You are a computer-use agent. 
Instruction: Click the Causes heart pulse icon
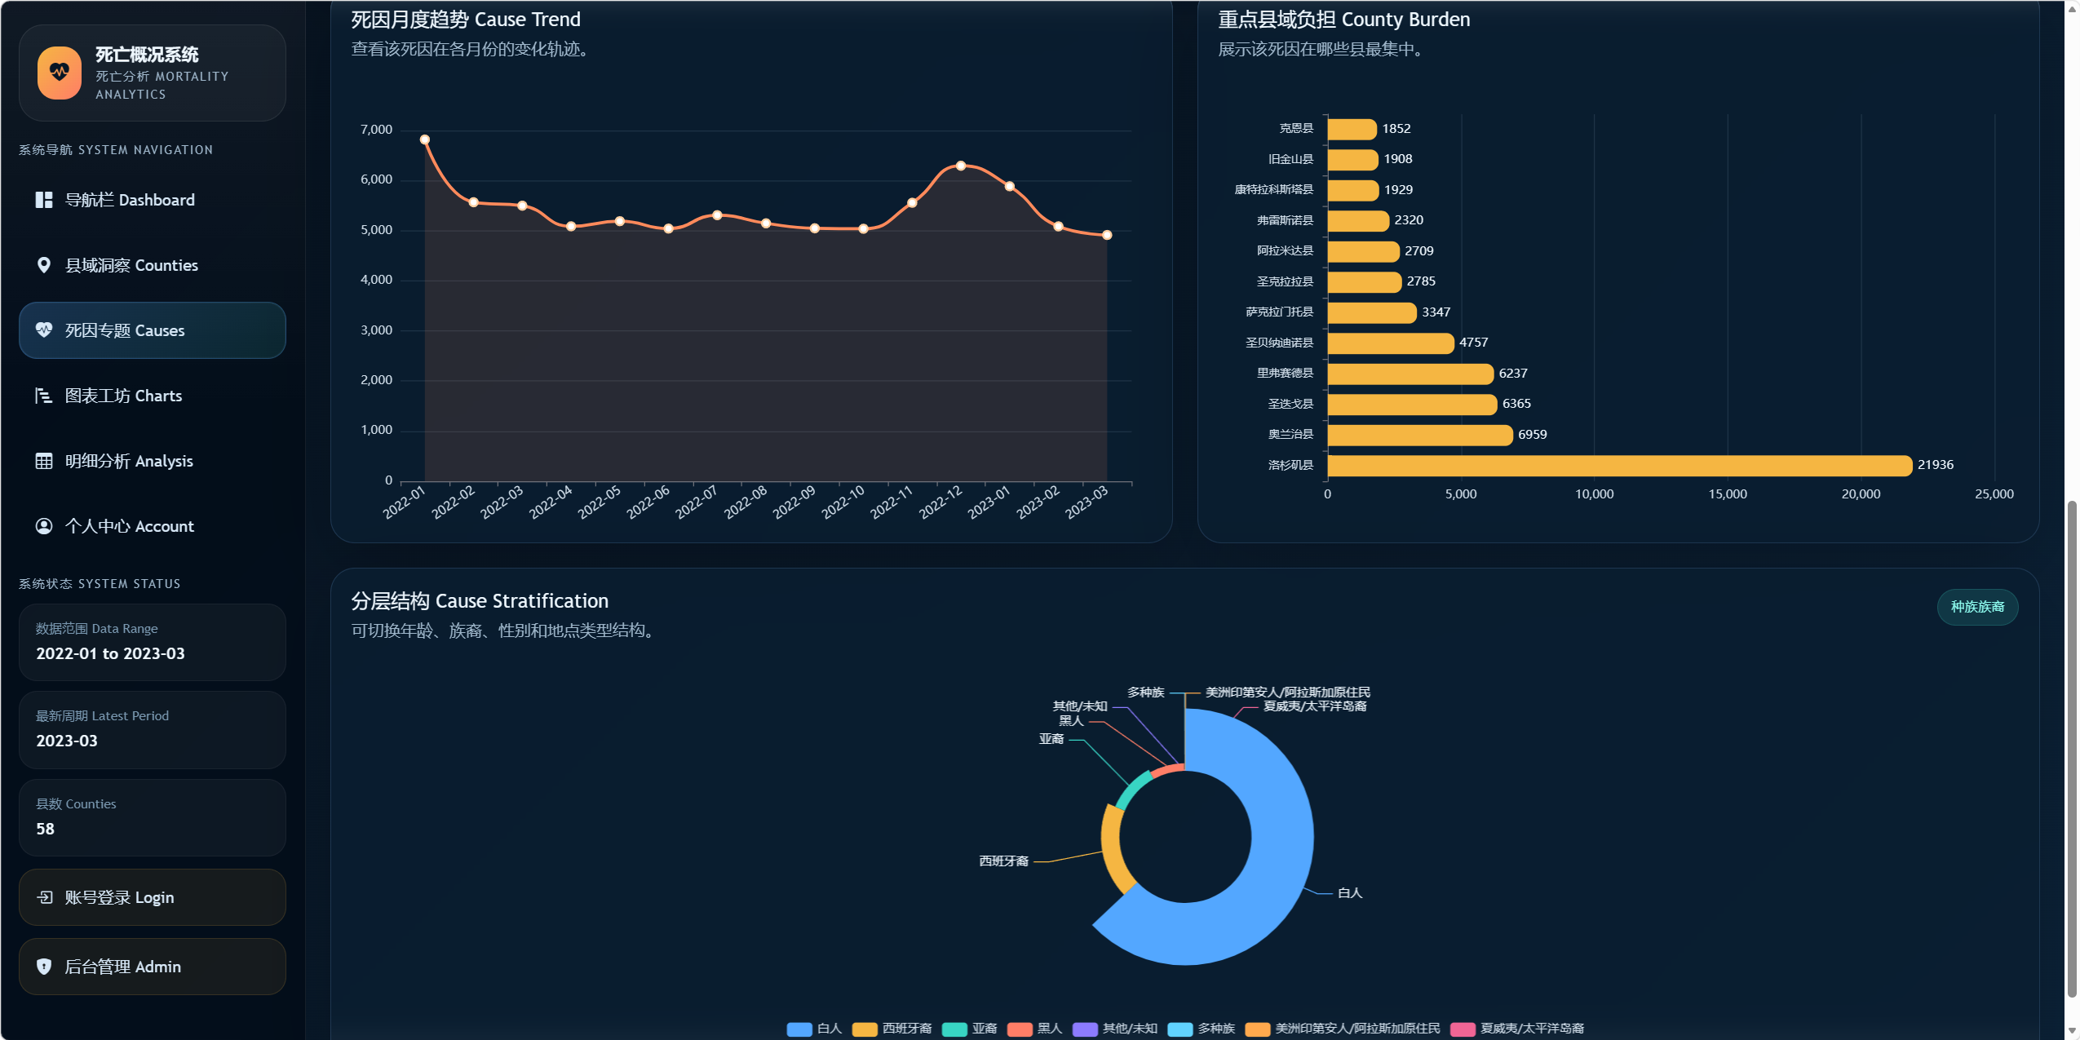tap(44, 330)
